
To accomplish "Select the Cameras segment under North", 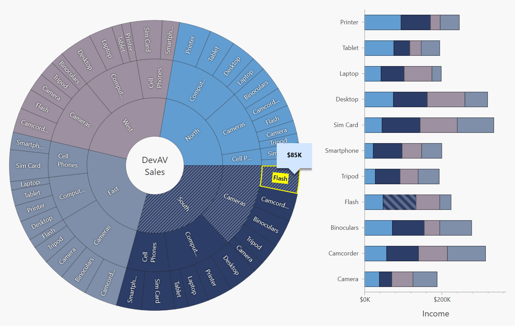I will [x=234, y=128].
